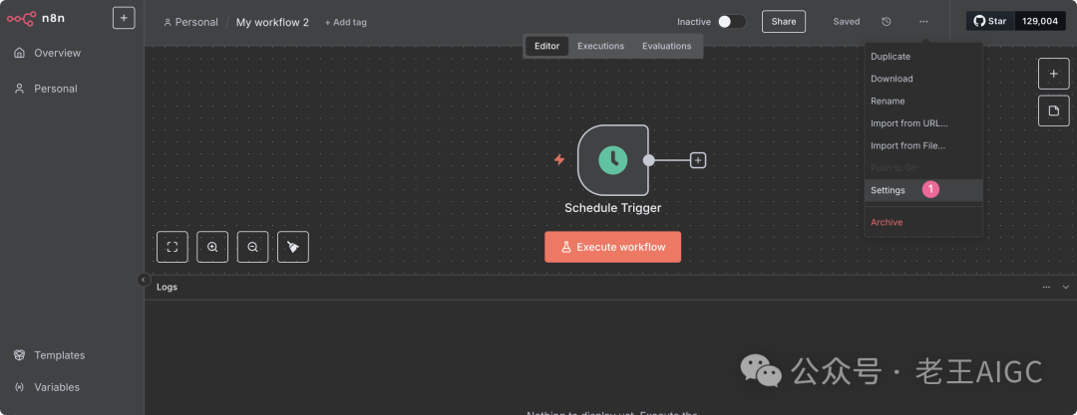Click the Schedule Trigger output handle dot

[x=648, y=160]
